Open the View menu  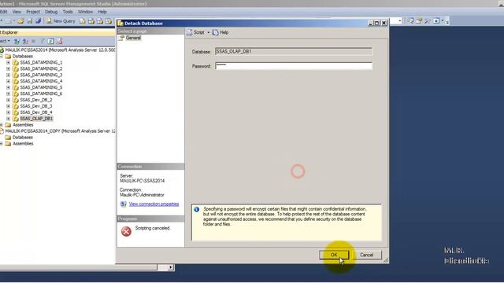point(17,12)
